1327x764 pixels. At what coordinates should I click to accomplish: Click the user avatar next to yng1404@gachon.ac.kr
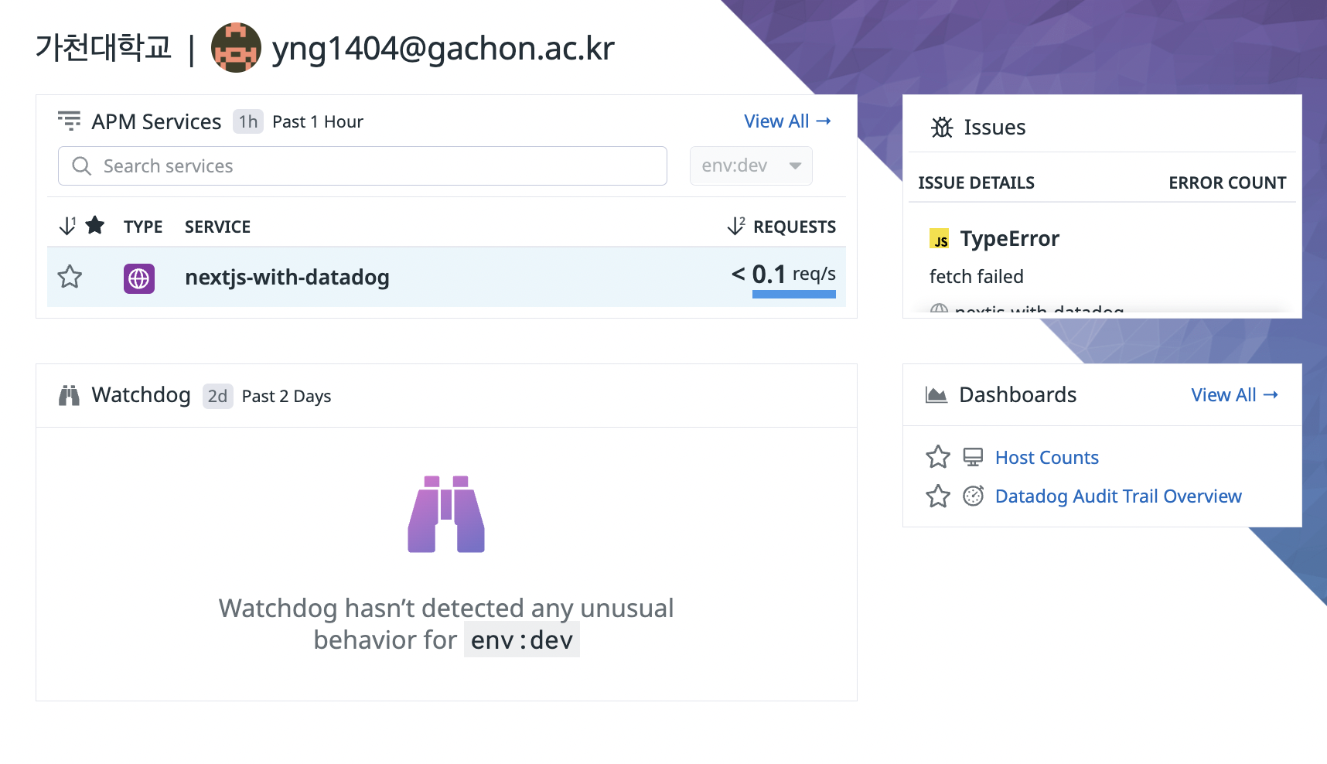[236, 47]
